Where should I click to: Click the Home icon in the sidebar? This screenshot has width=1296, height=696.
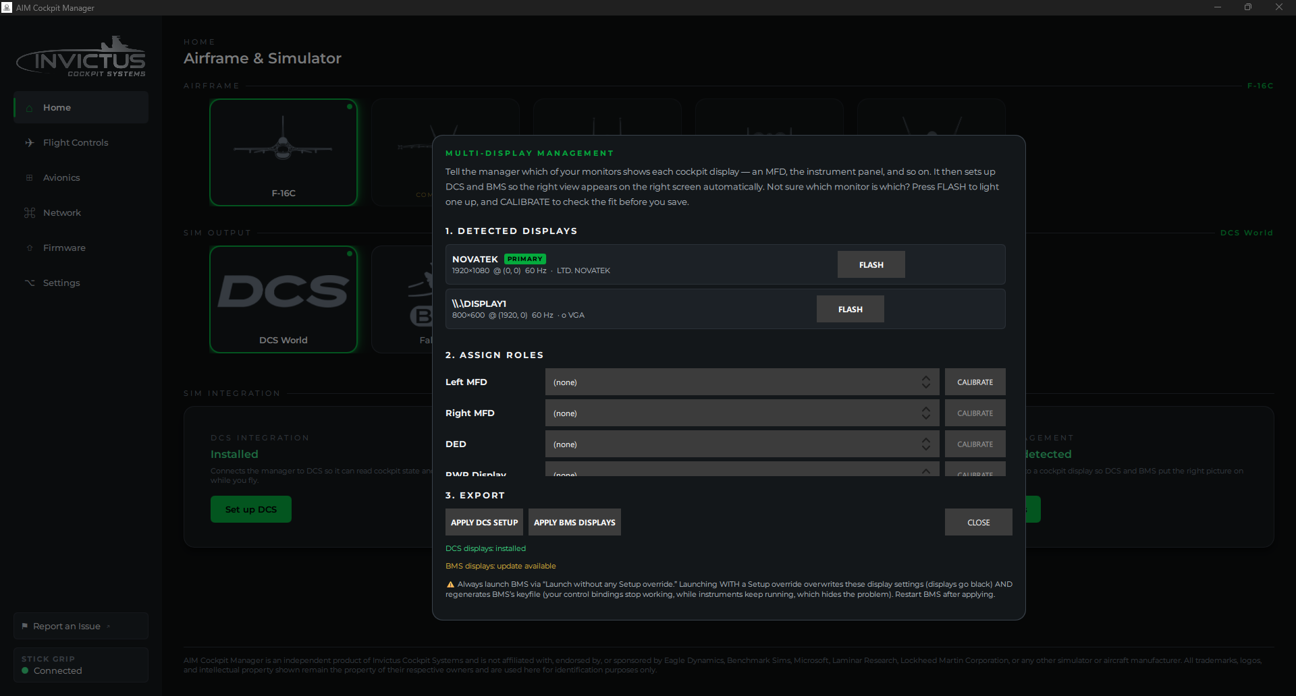29,108
